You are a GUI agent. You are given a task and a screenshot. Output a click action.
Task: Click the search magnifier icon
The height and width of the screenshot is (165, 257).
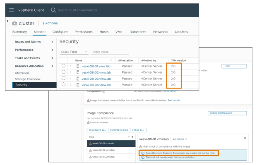pos(53,10)
